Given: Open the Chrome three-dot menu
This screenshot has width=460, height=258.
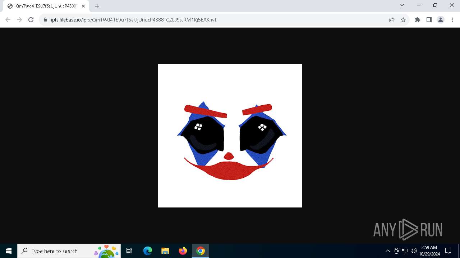Looking at the screenshot, I should (x=452, y=20).
